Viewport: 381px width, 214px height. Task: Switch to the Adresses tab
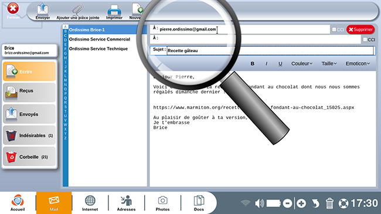126,203
